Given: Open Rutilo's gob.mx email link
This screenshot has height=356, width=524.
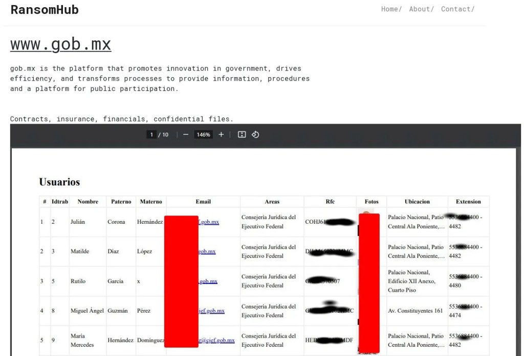Looking at the screenshot, I should click(208, 281).
